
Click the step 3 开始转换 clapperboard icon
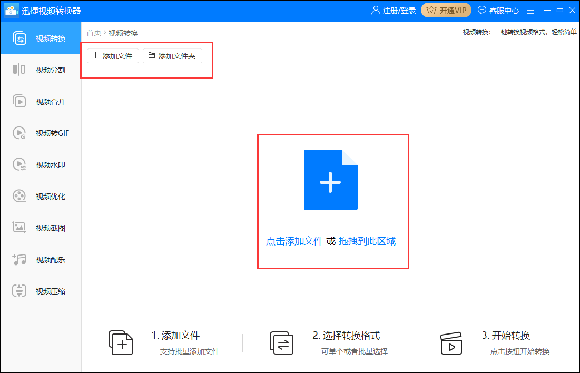pyautogui.click(x=451, y=343)
